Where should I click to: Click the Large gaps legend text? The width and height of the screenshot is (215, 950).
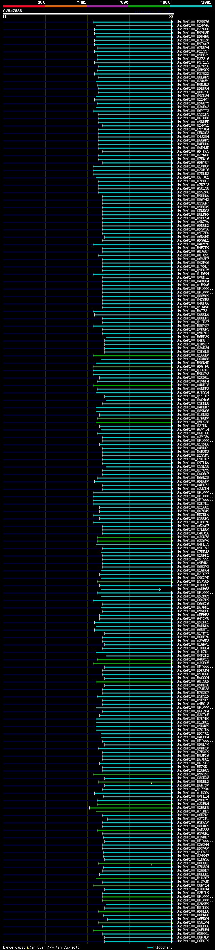point(41,947)
